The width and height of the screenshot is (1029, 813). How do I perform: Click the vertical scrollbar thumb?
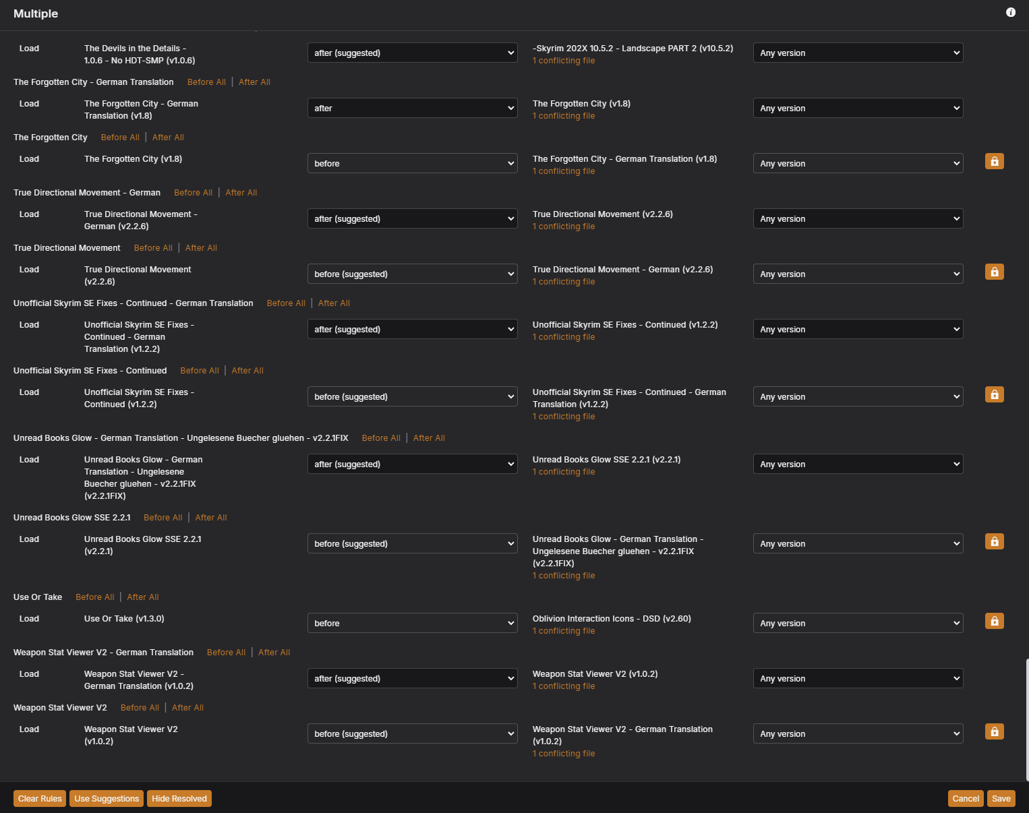pos(1026,718)
